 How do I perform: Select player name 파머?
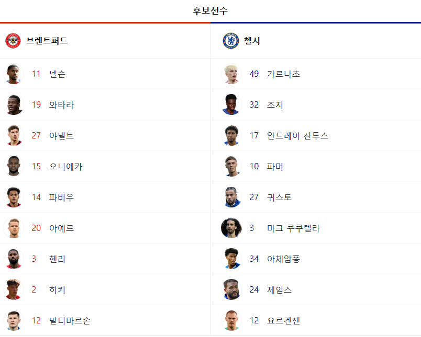click(x=275, y=166)
